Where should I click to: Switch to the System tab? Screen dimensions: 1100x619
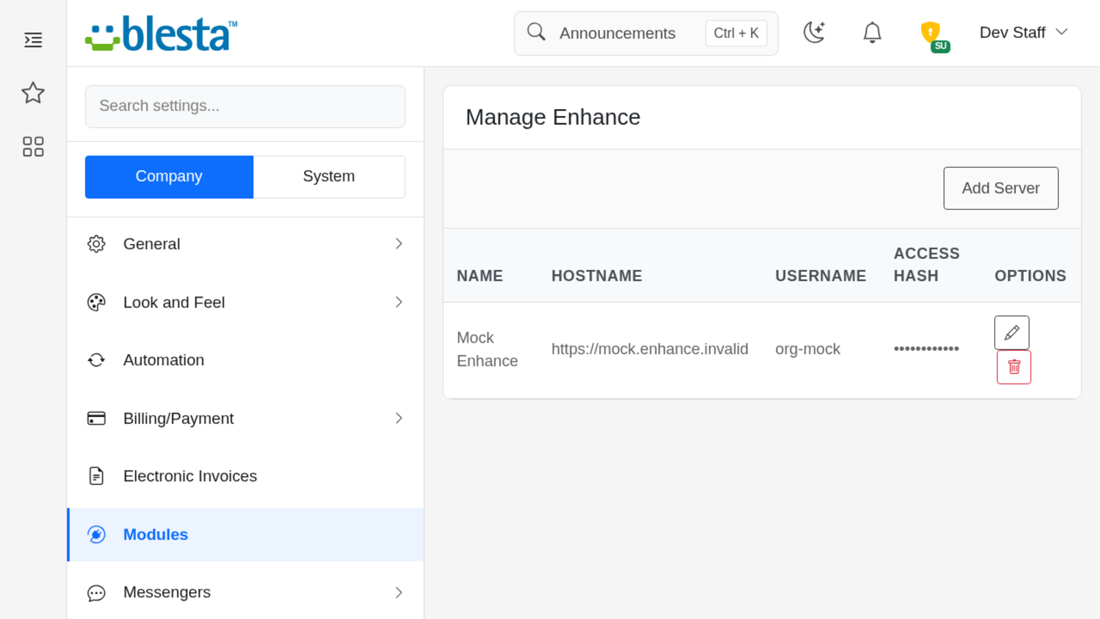329,177
